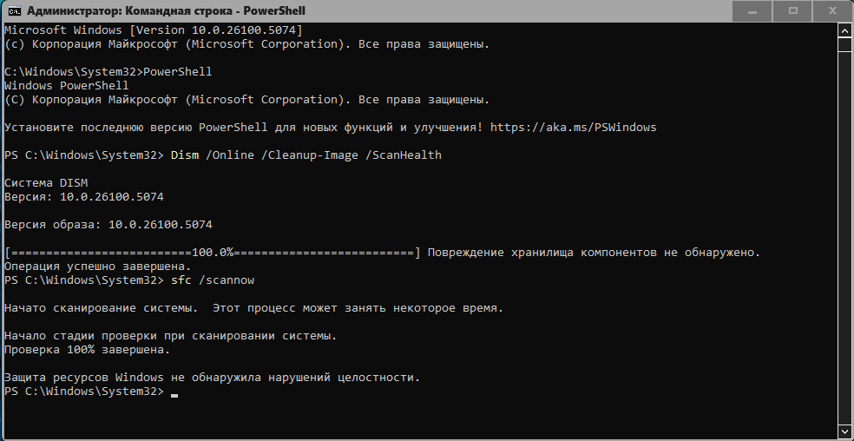854x441 pixels.
Task: Click the scrollbar up arrow
Action: click(x=845, y=31)
